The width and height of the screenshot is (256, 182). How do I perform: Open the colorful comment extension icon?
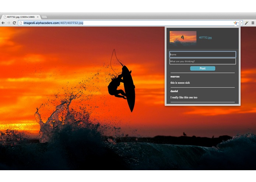tap(235, 23)
